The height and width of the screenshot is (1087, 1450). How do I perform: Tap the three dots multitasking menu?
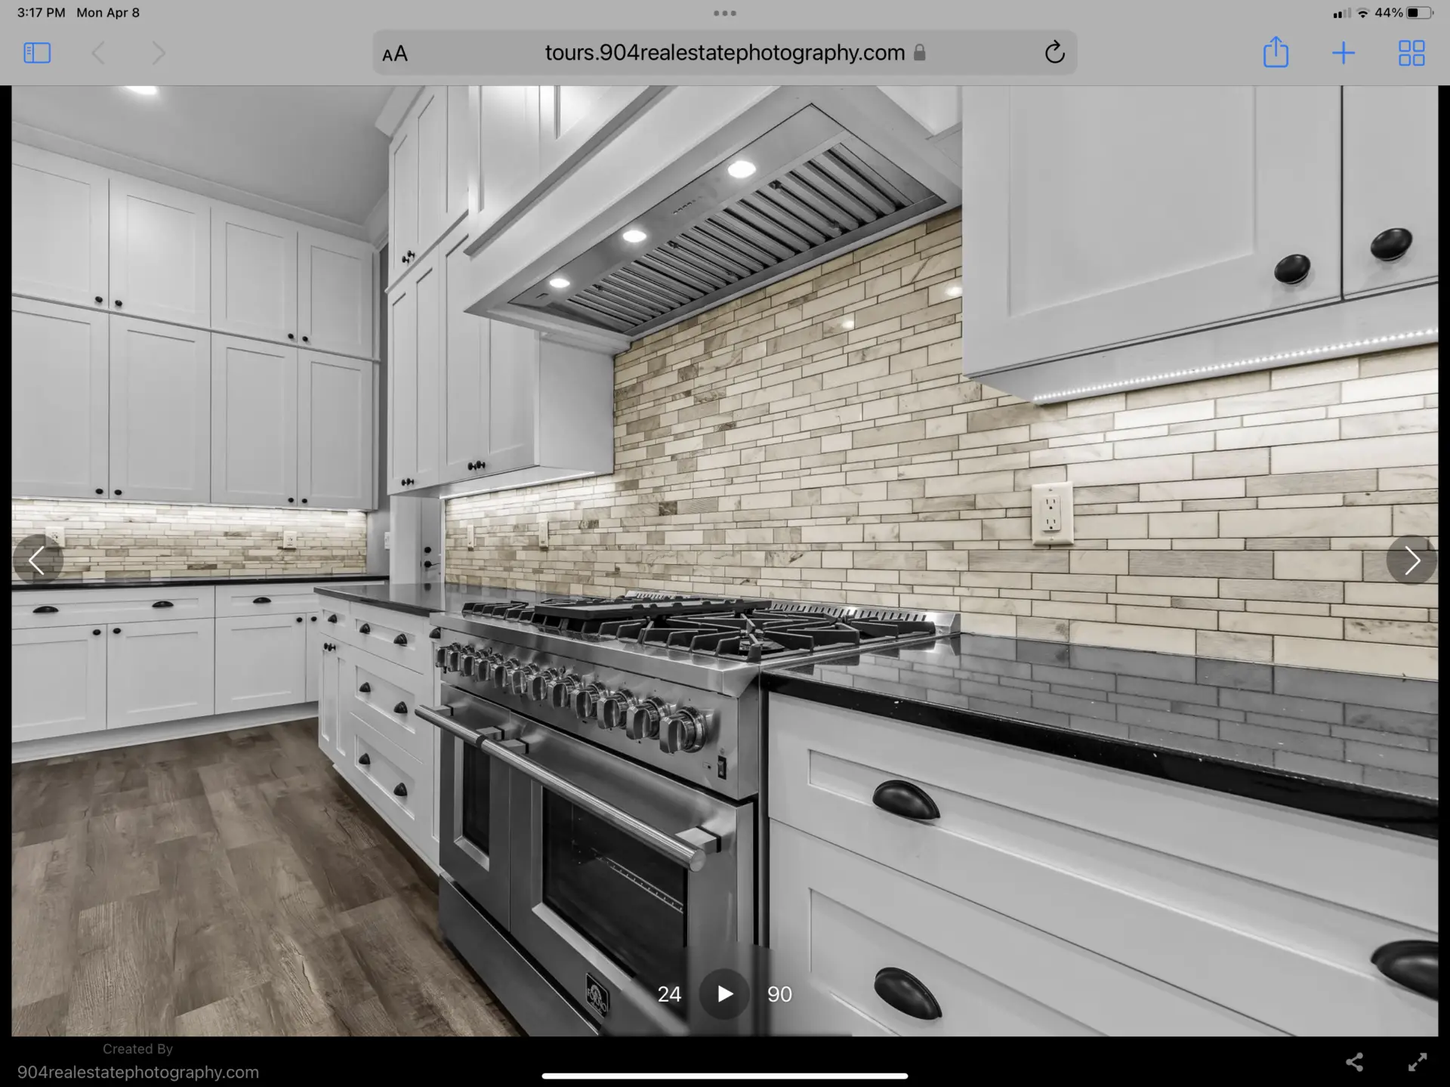point(724,13)
